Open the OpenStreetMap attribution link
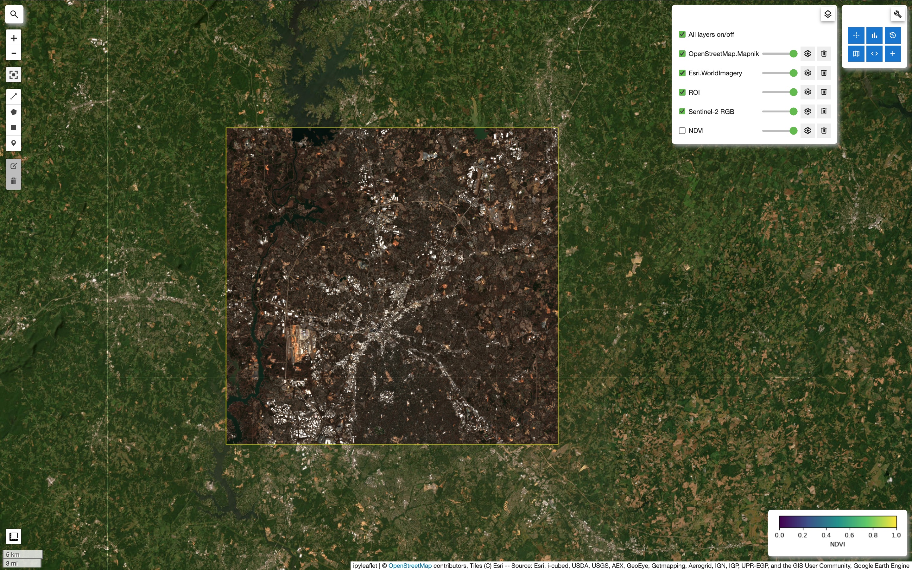 (410, 566)
